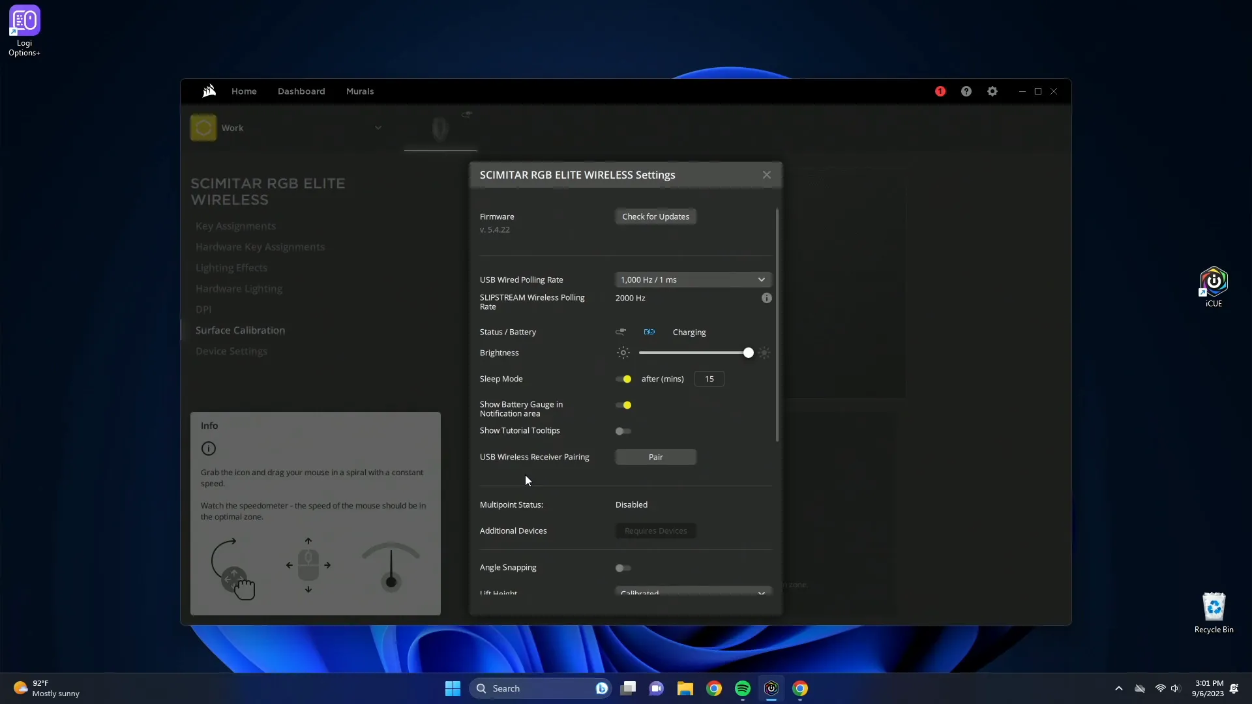Click the spiral drag hand icon
The height and width of the screenshot is (704, 1252).
click(x=233, y=568)
